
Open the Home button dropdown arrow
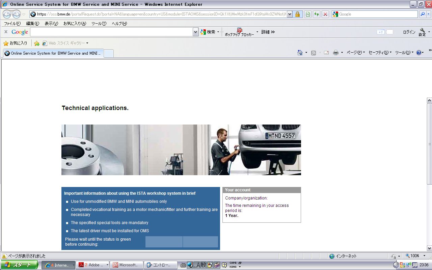(x=306, y=53)
